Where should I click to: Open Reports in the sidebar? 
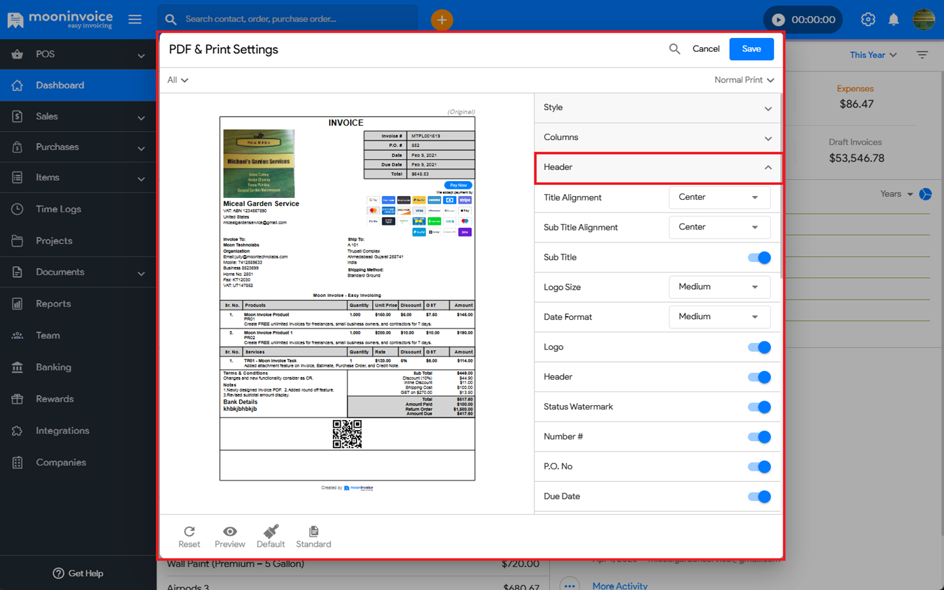click(x=53, y=304)
